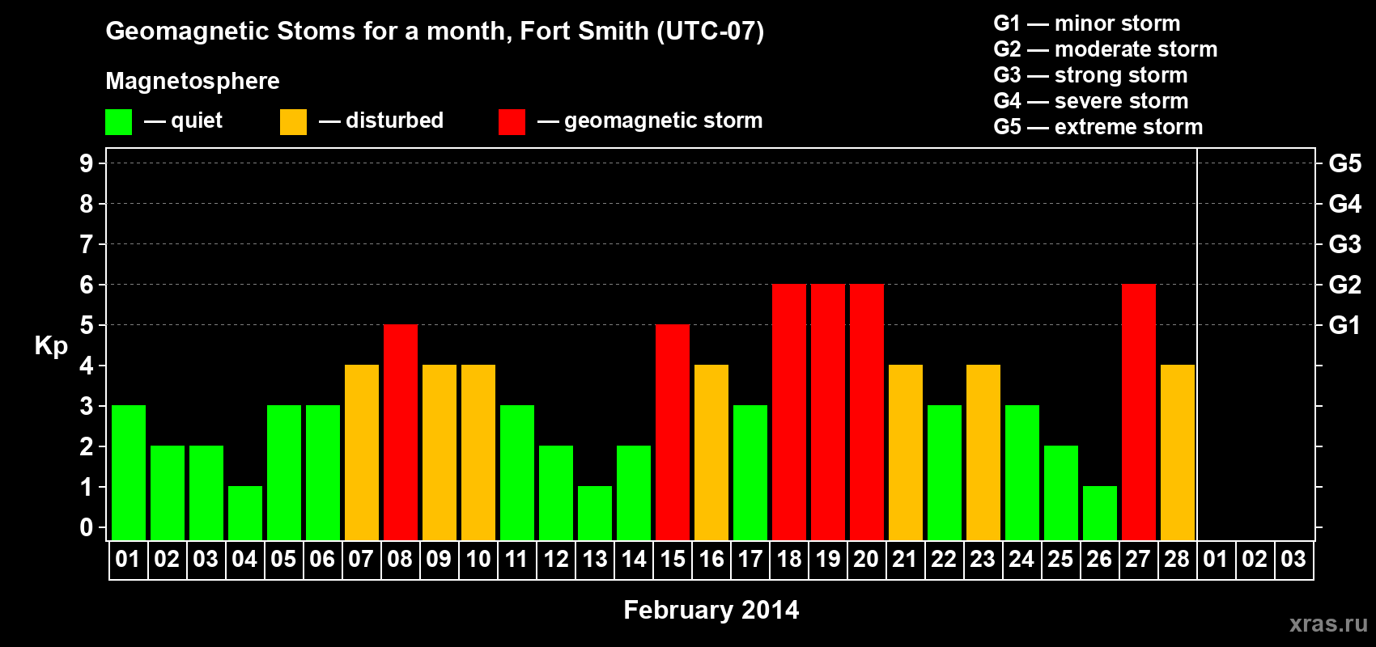1376x647 pixels.
Task: Select the chart title text
Action: [435, 31]
